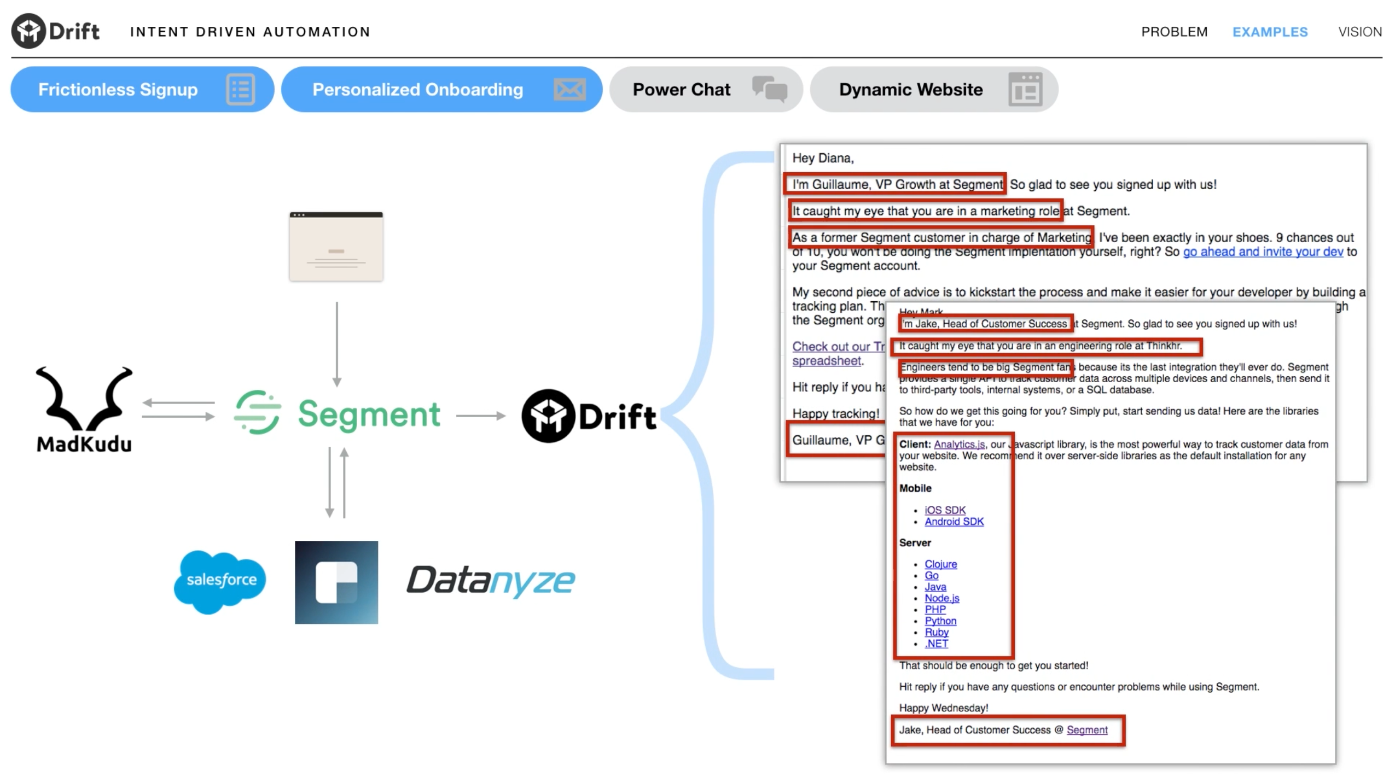Select the EXAMPLES navigation item
1395x783 pixels.
(1269, 32)
